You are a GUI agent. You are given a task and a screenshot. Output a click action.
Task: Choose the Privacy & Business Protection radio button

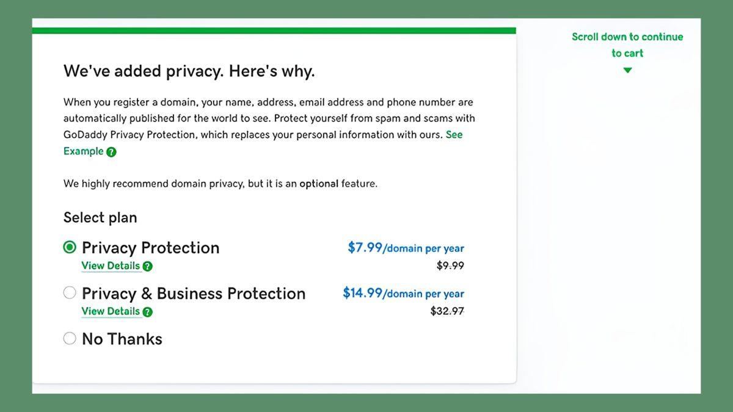(70, 293)
